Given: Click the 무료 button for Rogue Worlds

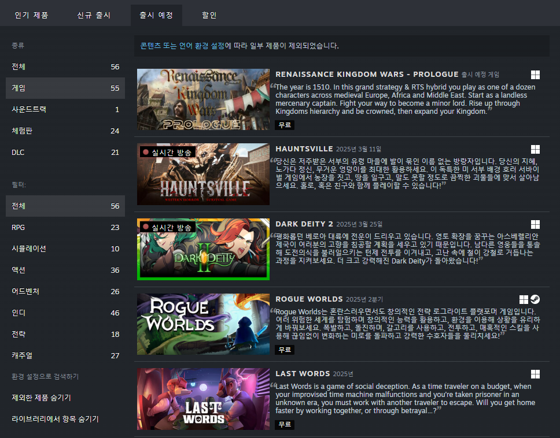Looking at the screenshot, I should click(x=285, y=350).
